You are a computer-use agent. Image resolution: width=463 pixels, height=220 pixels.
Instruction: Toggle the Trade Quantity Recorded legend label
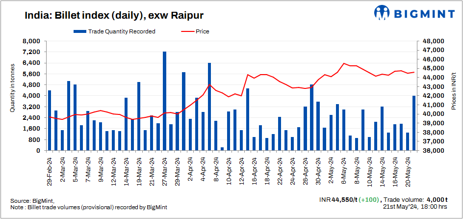(122, 31)
